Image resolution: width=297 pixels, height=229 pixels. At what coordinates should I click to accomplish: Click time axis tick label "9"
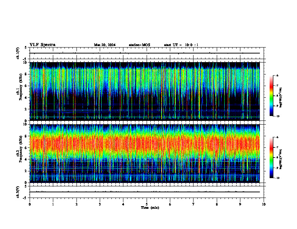(240, 204)
